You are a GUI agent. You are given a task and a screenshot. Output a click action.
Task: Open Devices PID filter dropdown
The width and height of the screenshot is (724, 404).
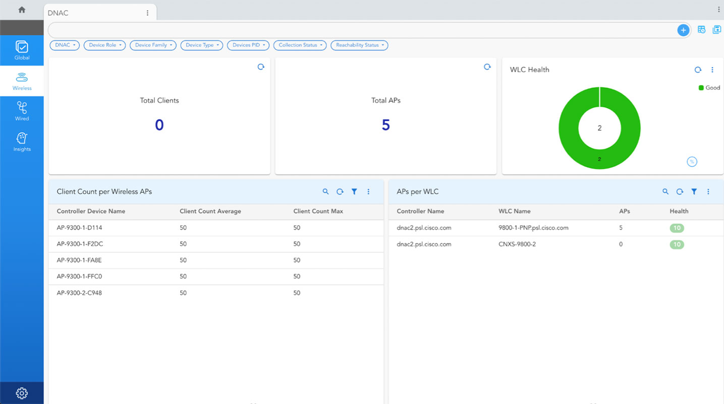click(248, 45)
